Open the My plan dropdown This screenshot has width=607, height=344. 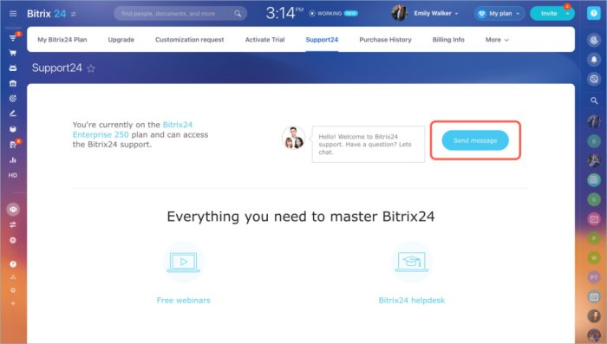pos(499,14)
